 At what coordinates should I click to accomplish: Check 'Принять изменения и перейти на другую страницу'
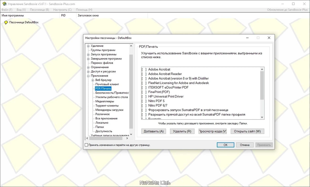(x=86, y=145)
